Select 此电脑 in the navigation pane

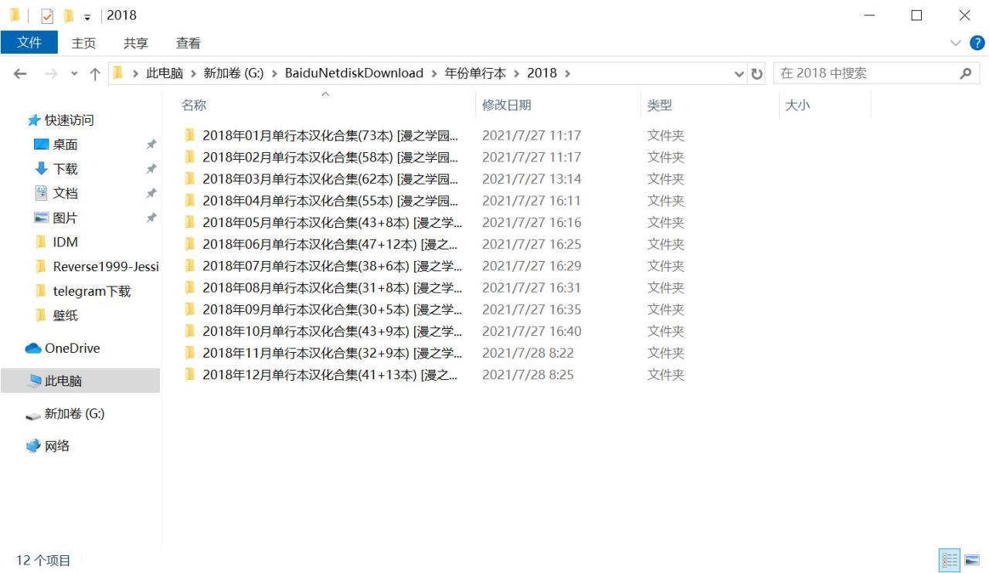click(x=63, y=381)
